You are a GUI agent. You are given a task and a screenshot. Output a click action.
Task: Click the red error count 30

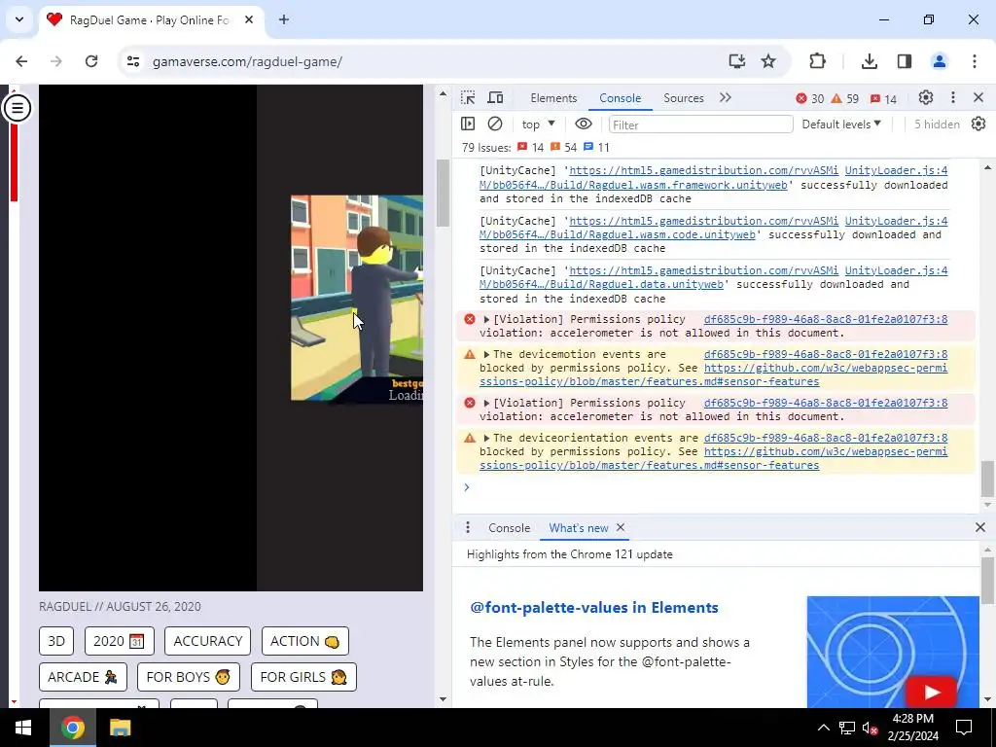(x=810, y=98)
